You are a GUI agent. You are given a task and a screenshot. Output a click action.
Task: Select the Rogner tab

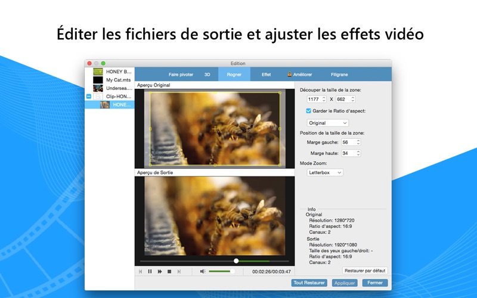[x=234, y=74]
